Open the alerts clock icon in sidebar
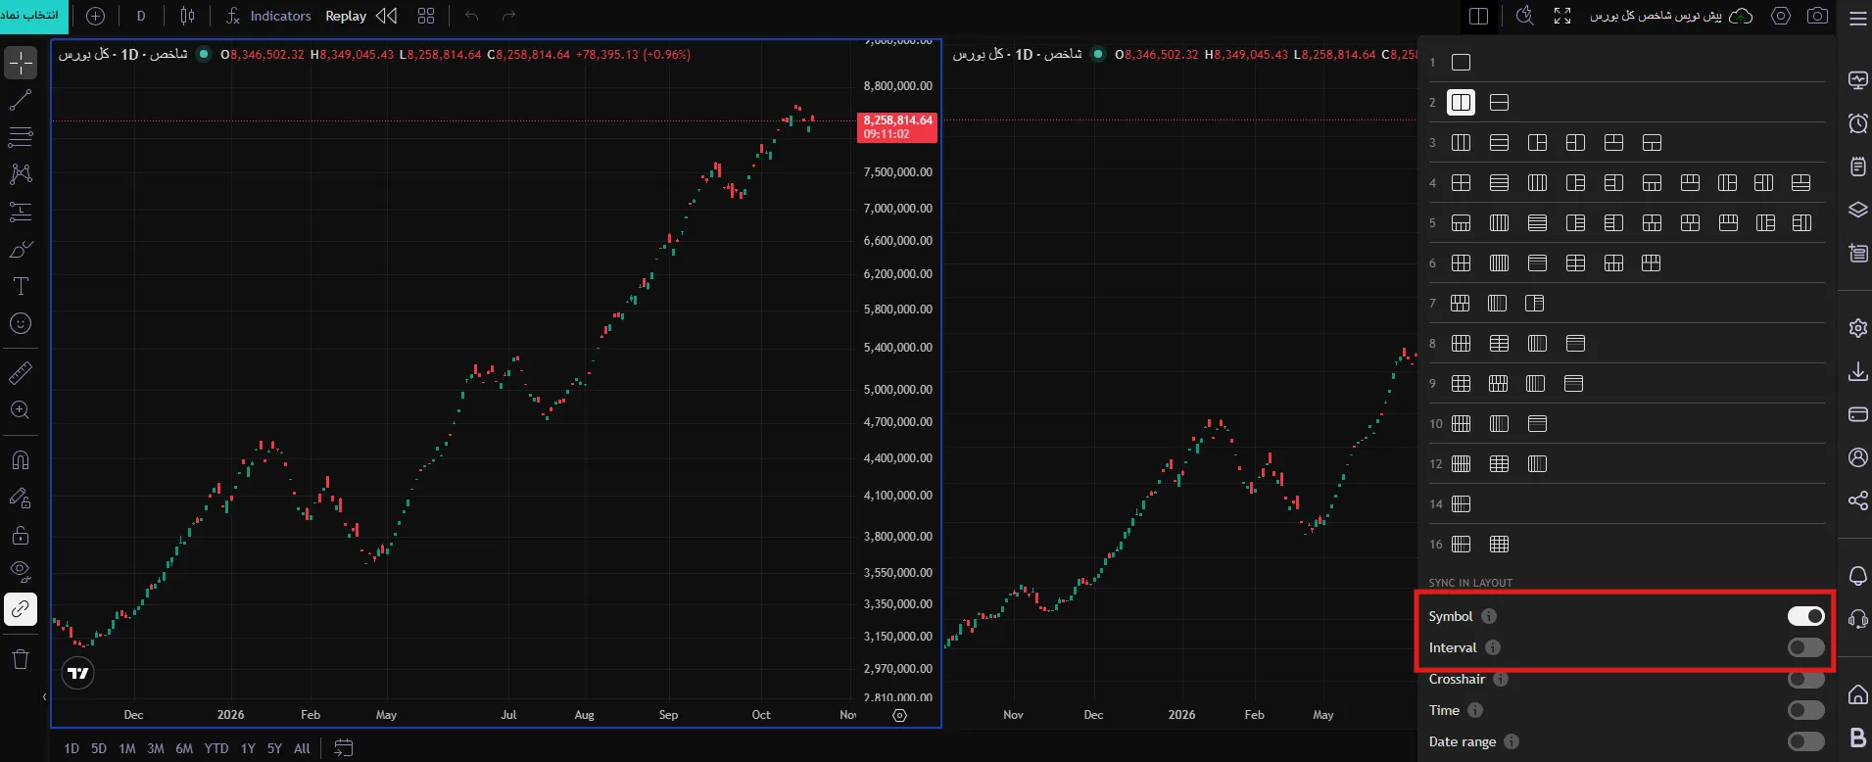The height and width of the screenshot is (762, 1872). pos(1857,123)
